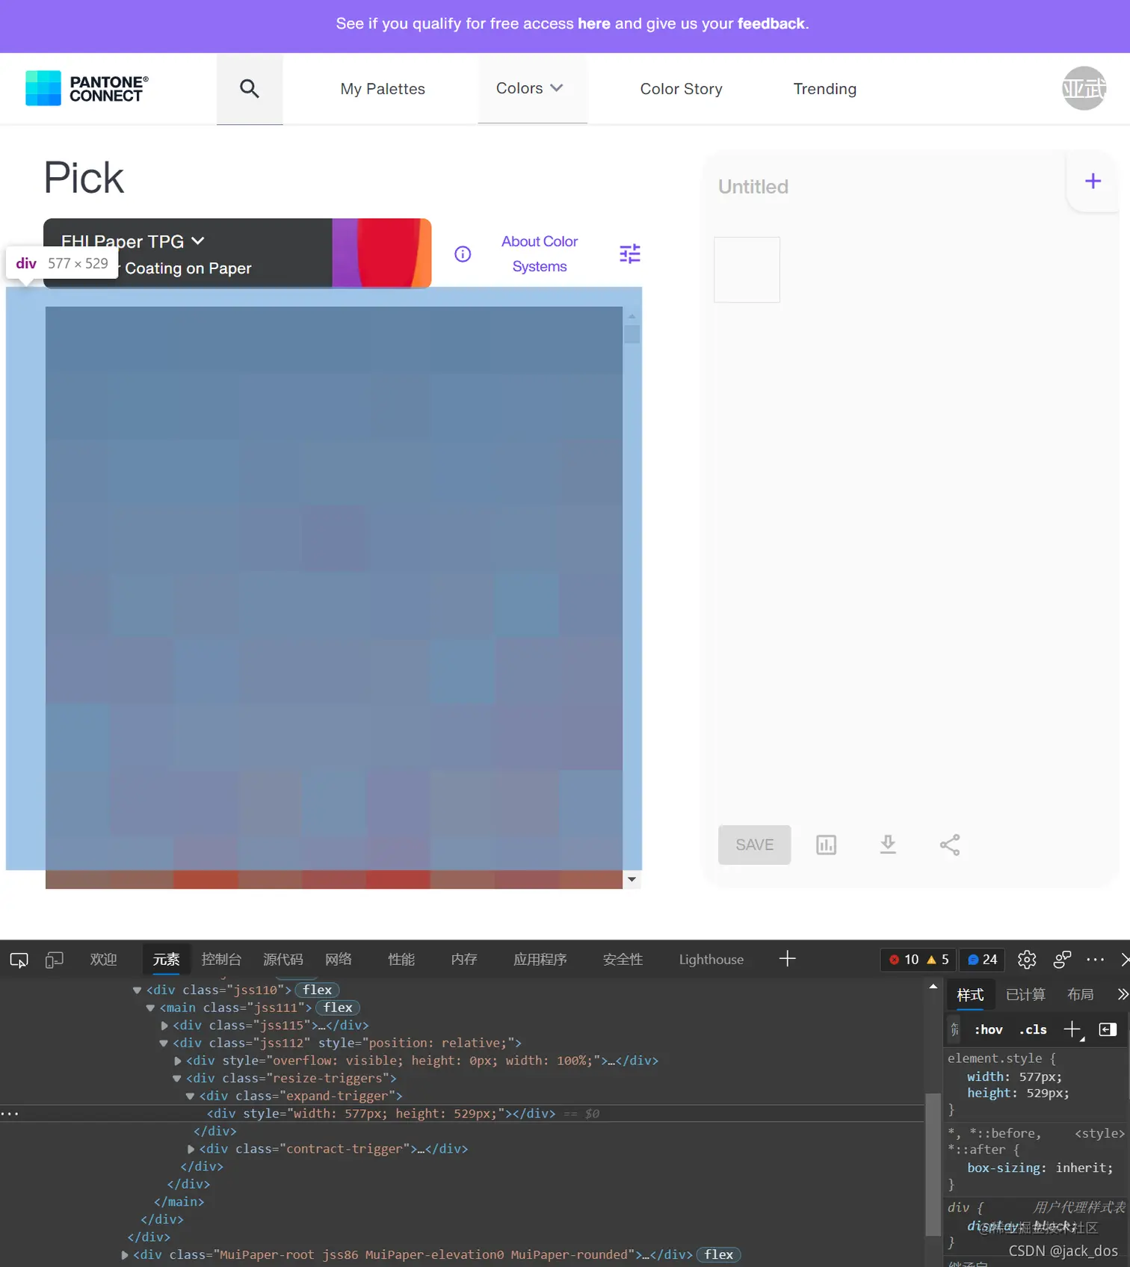Click the plus icon to add palette
The height and width of the screenshot is (1267, 1130).
pyautogui.click(x=1093, y=181)
